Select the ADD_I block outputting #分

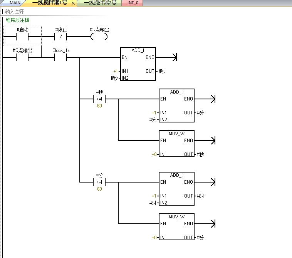(x=176, y=106)
